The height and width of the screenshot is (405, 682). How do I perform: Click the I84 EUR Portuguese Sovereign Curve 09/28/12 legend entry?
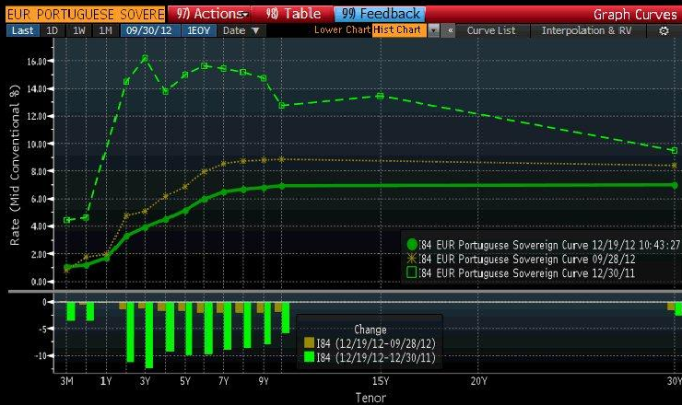527,259
